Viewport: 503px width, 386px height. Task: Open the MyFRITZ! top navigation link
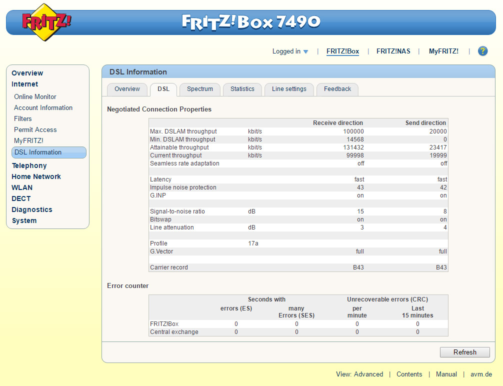443,51
